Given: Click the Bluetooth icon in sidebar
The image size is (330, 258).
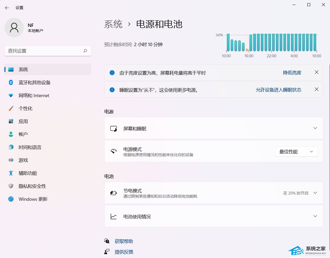Looking at the screenshot, I should pyautogui.click(x=11, y=82).
